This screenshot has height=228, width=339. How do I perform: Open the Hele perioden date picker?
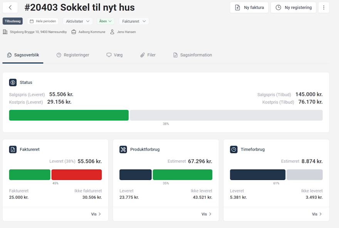click(x=43, y=21)
